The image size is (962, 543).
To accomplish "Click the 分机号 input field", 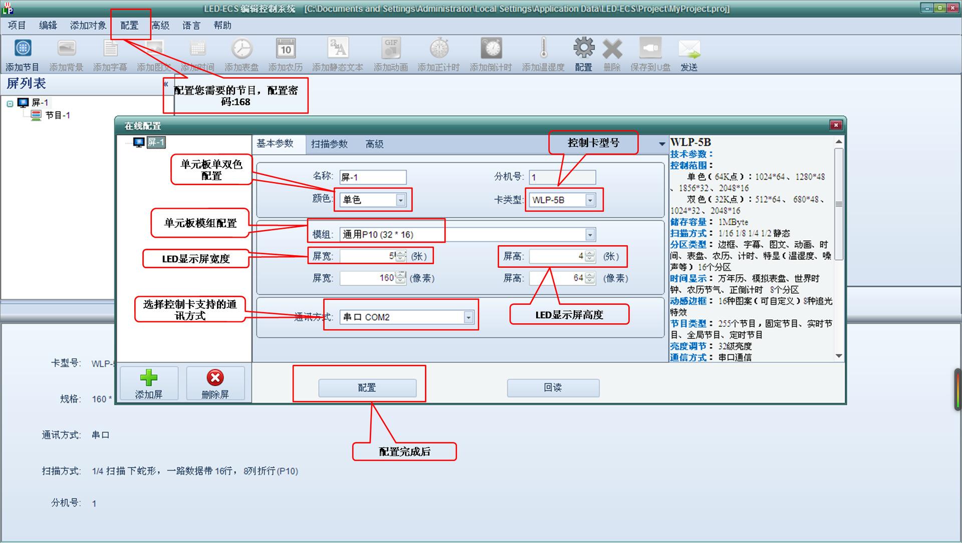I will 562,177.
